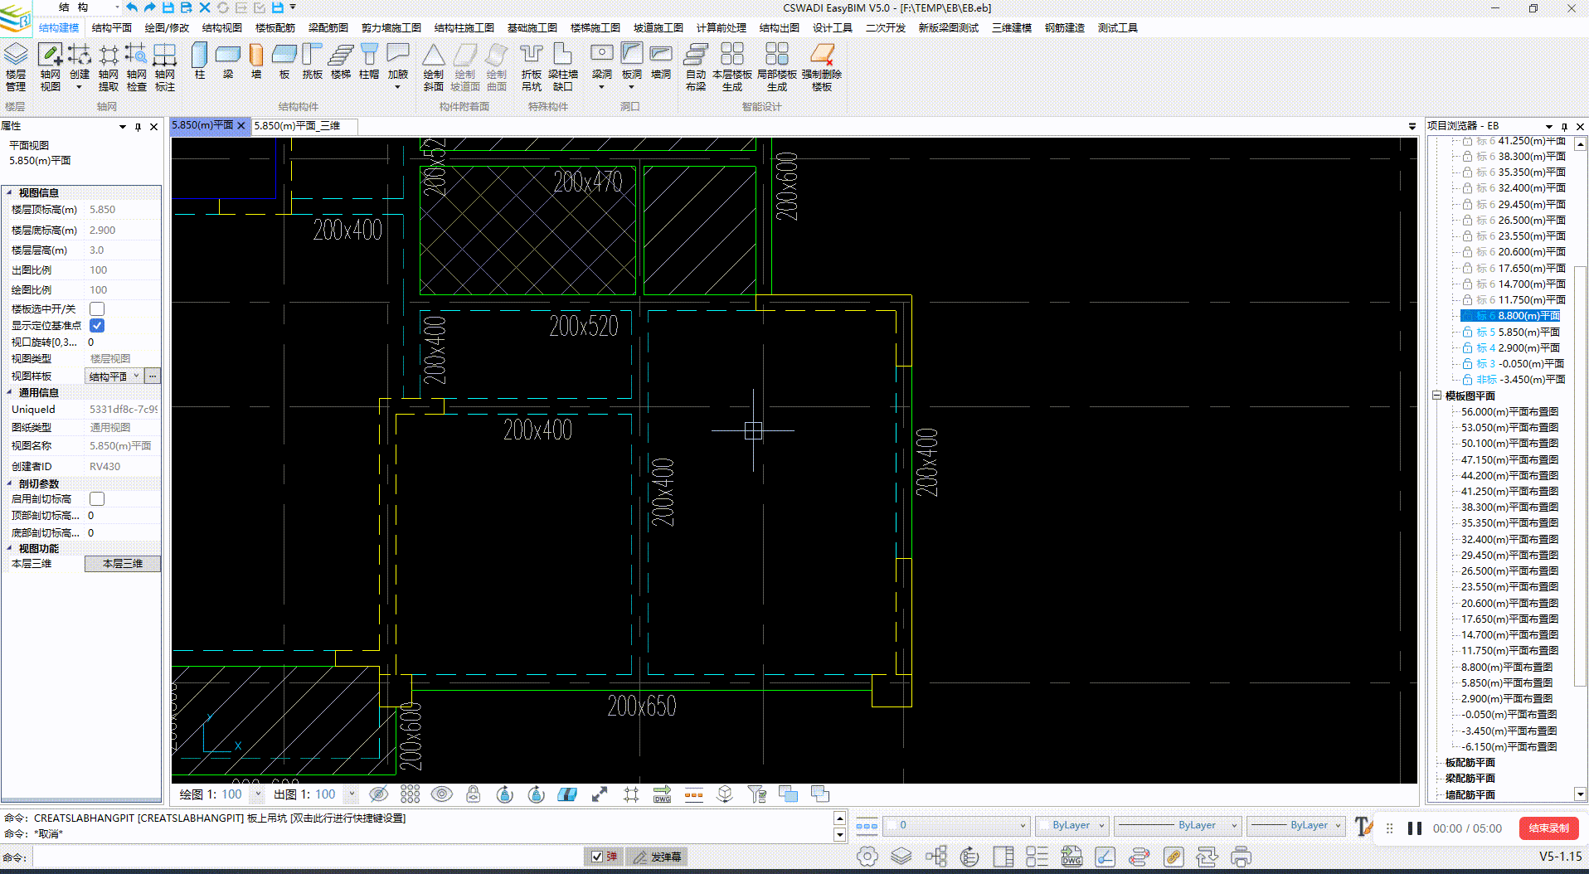
Task: Click the 本层三维 button
Action: click(122, 564)
